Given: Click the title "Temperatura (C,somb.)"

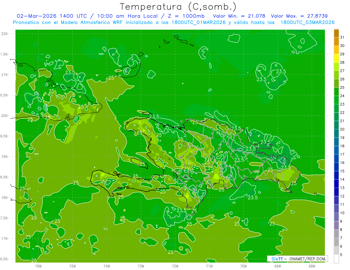Looking at the screenshot, I should 178,7.
